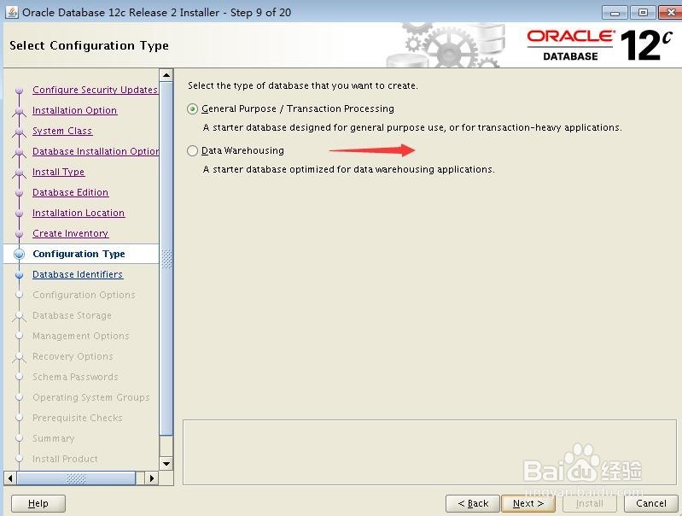Go to Database Identifiers step
Screen dimensions: 682x516
click(78, 274)
